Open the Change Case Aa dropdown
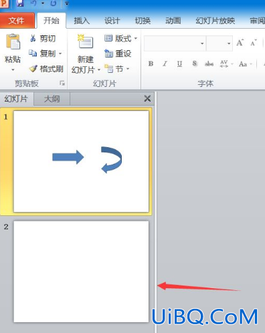Viewport: 265px width, 333px height. click(246, 64)
